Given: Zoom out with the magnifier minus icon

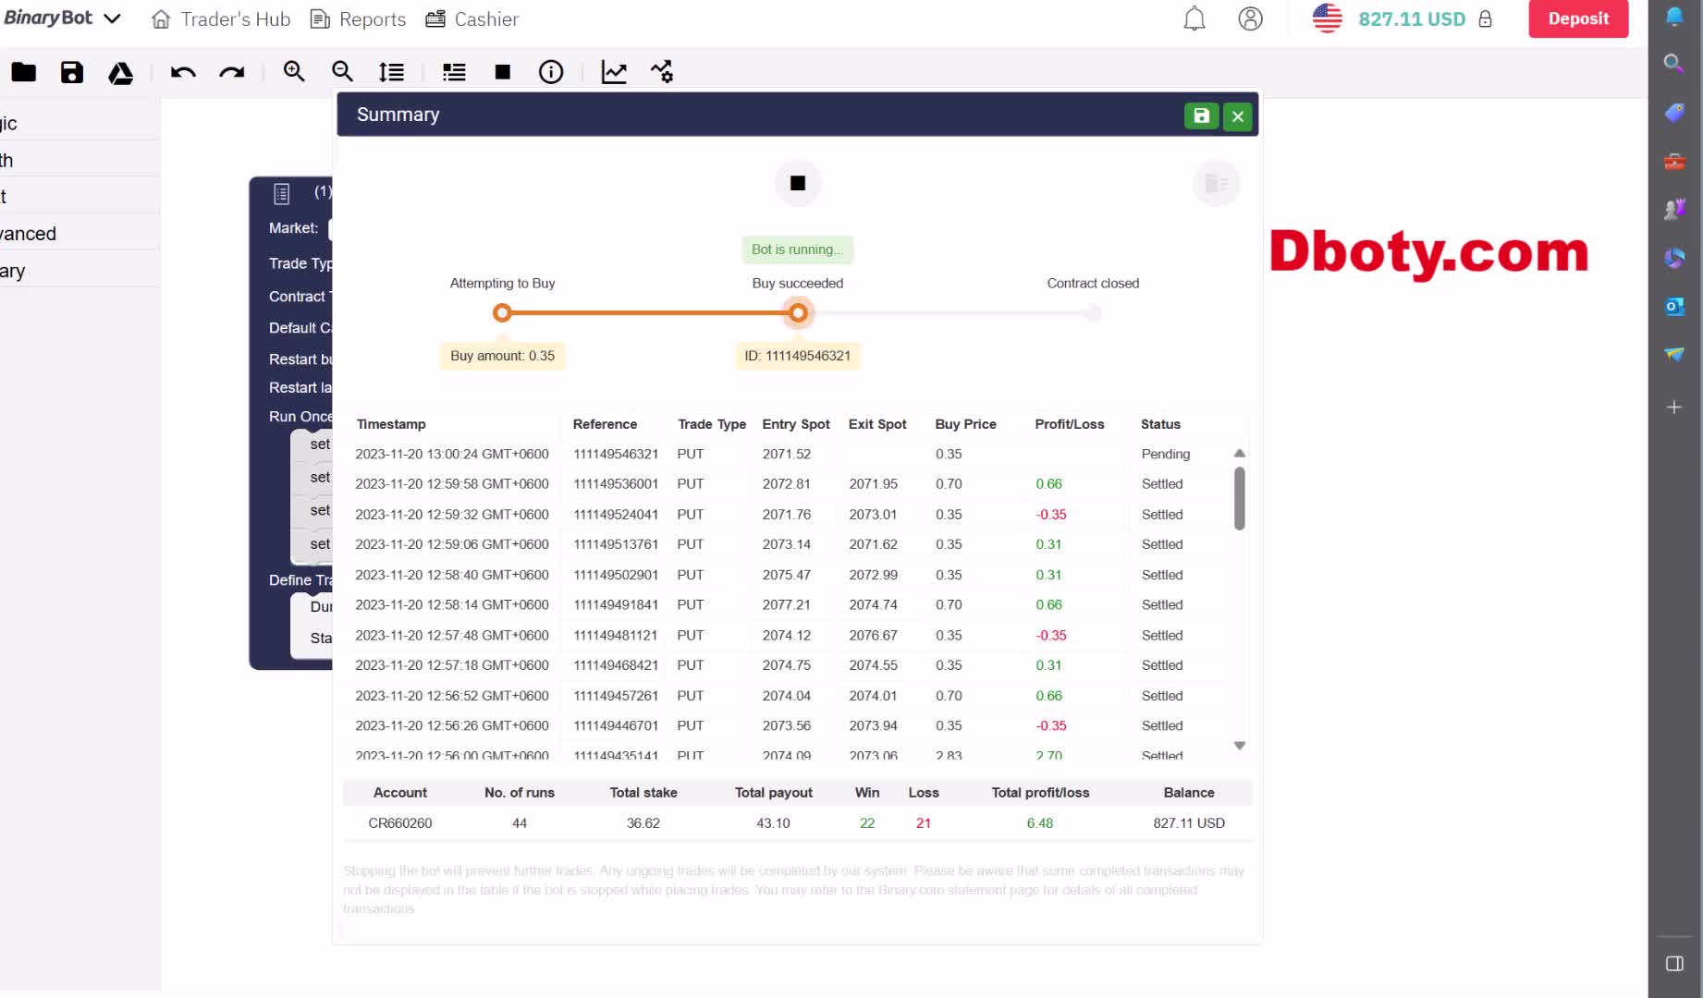Looking at the screenshot, I should click(x=342, y=72).
